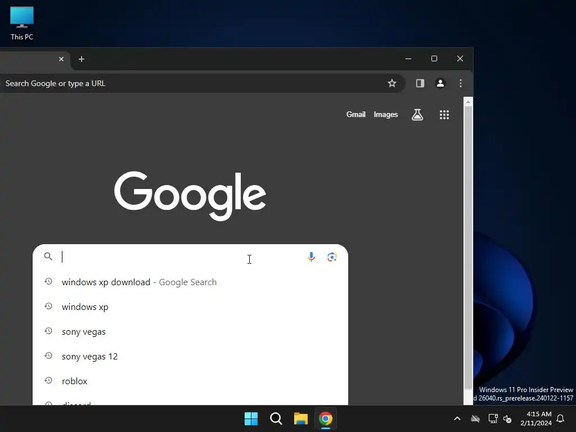Open the Google apps grid
Image resolution: width=576 pixels, height=432 pixels.
point(444,115)
